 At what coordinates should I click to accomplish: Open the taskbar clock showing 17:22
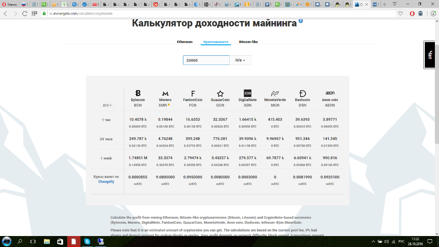(x=415, y=242)
